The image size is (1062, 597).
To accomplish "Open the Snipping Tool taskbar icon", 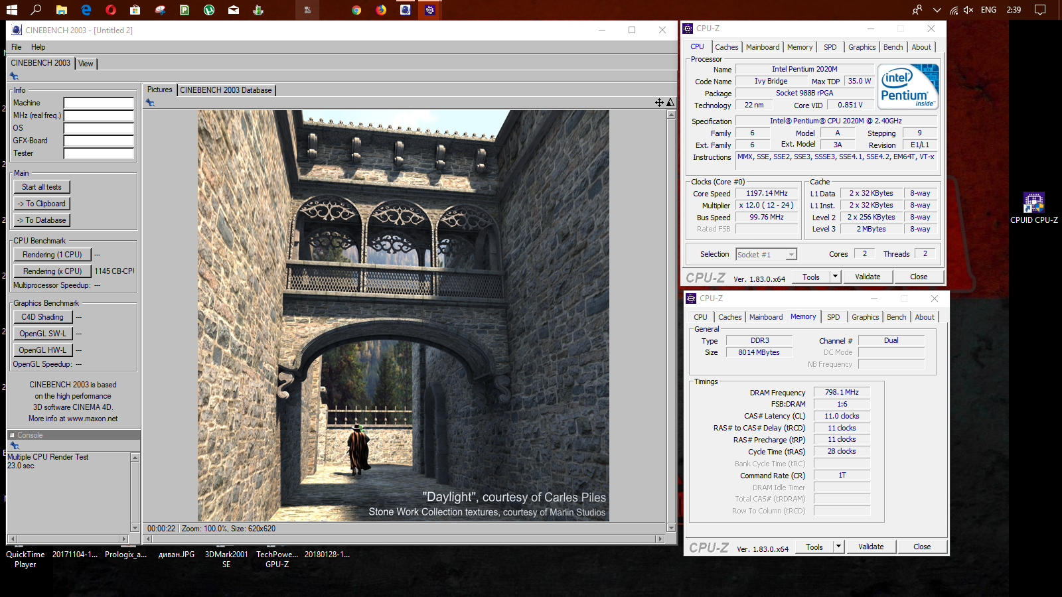I will click(x=160, y=10).
